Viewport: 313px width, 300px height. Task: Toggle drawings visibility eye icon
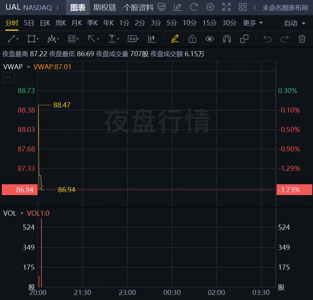point(210,39)
